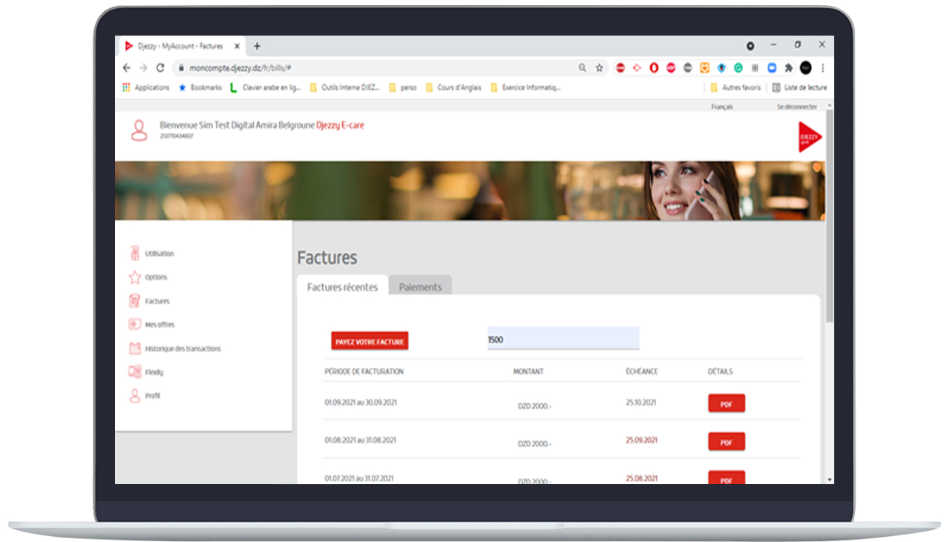This screenshot has width=950, height=542.
Task: Click the red arrow extension icon
Action: point(637,67)
